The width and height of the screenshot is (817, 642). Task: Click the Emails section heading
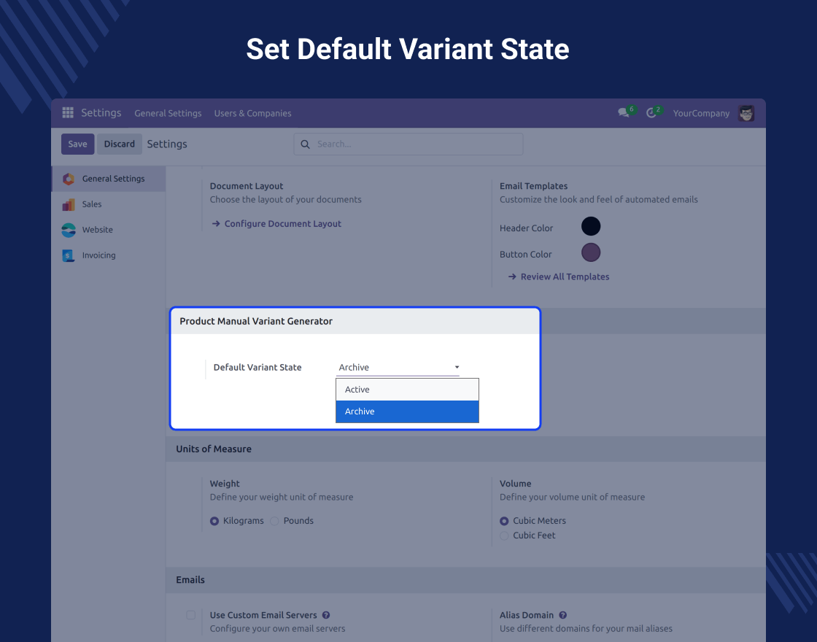click(190, 579)
